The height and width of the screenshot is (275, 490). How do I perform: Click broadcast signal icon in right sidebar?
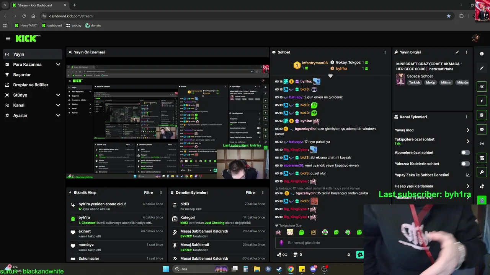[x=482, y=144]
